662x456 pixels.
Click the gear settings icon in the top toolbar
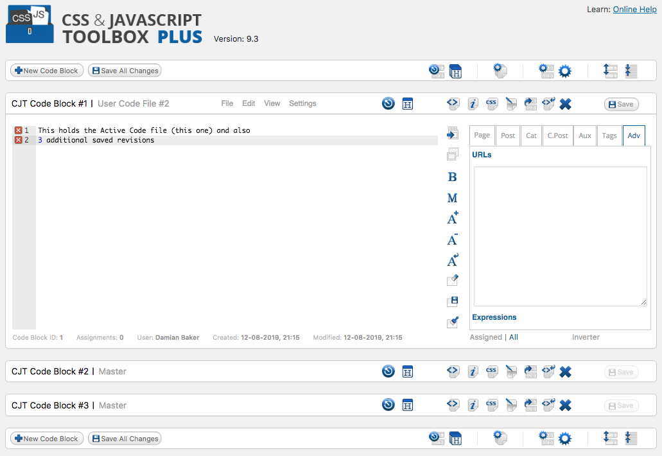565,71
